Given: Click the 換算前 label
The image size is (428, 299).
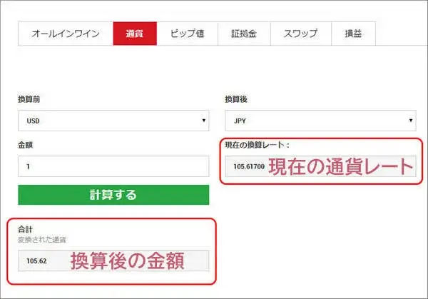Looking at the screenshot, I should tap(29, 99).
